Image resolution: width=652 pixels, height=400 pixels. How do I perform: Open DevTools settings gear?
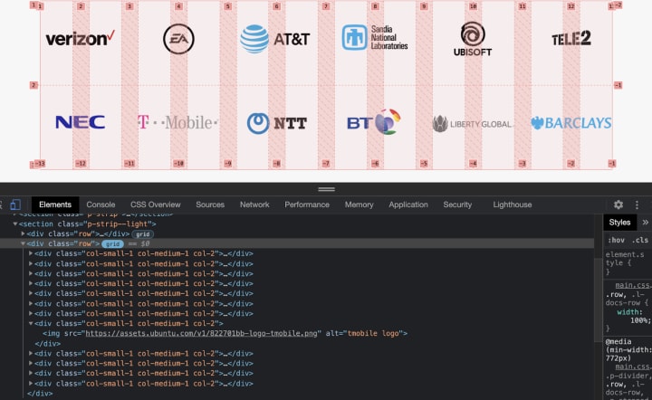[618, 205]
